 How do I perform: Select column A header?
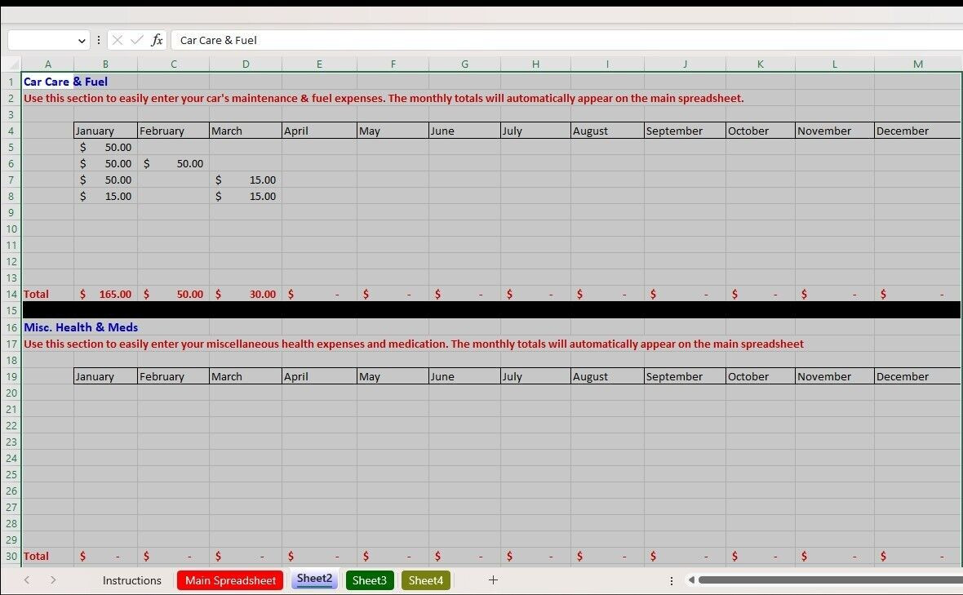tap(48, 64)
